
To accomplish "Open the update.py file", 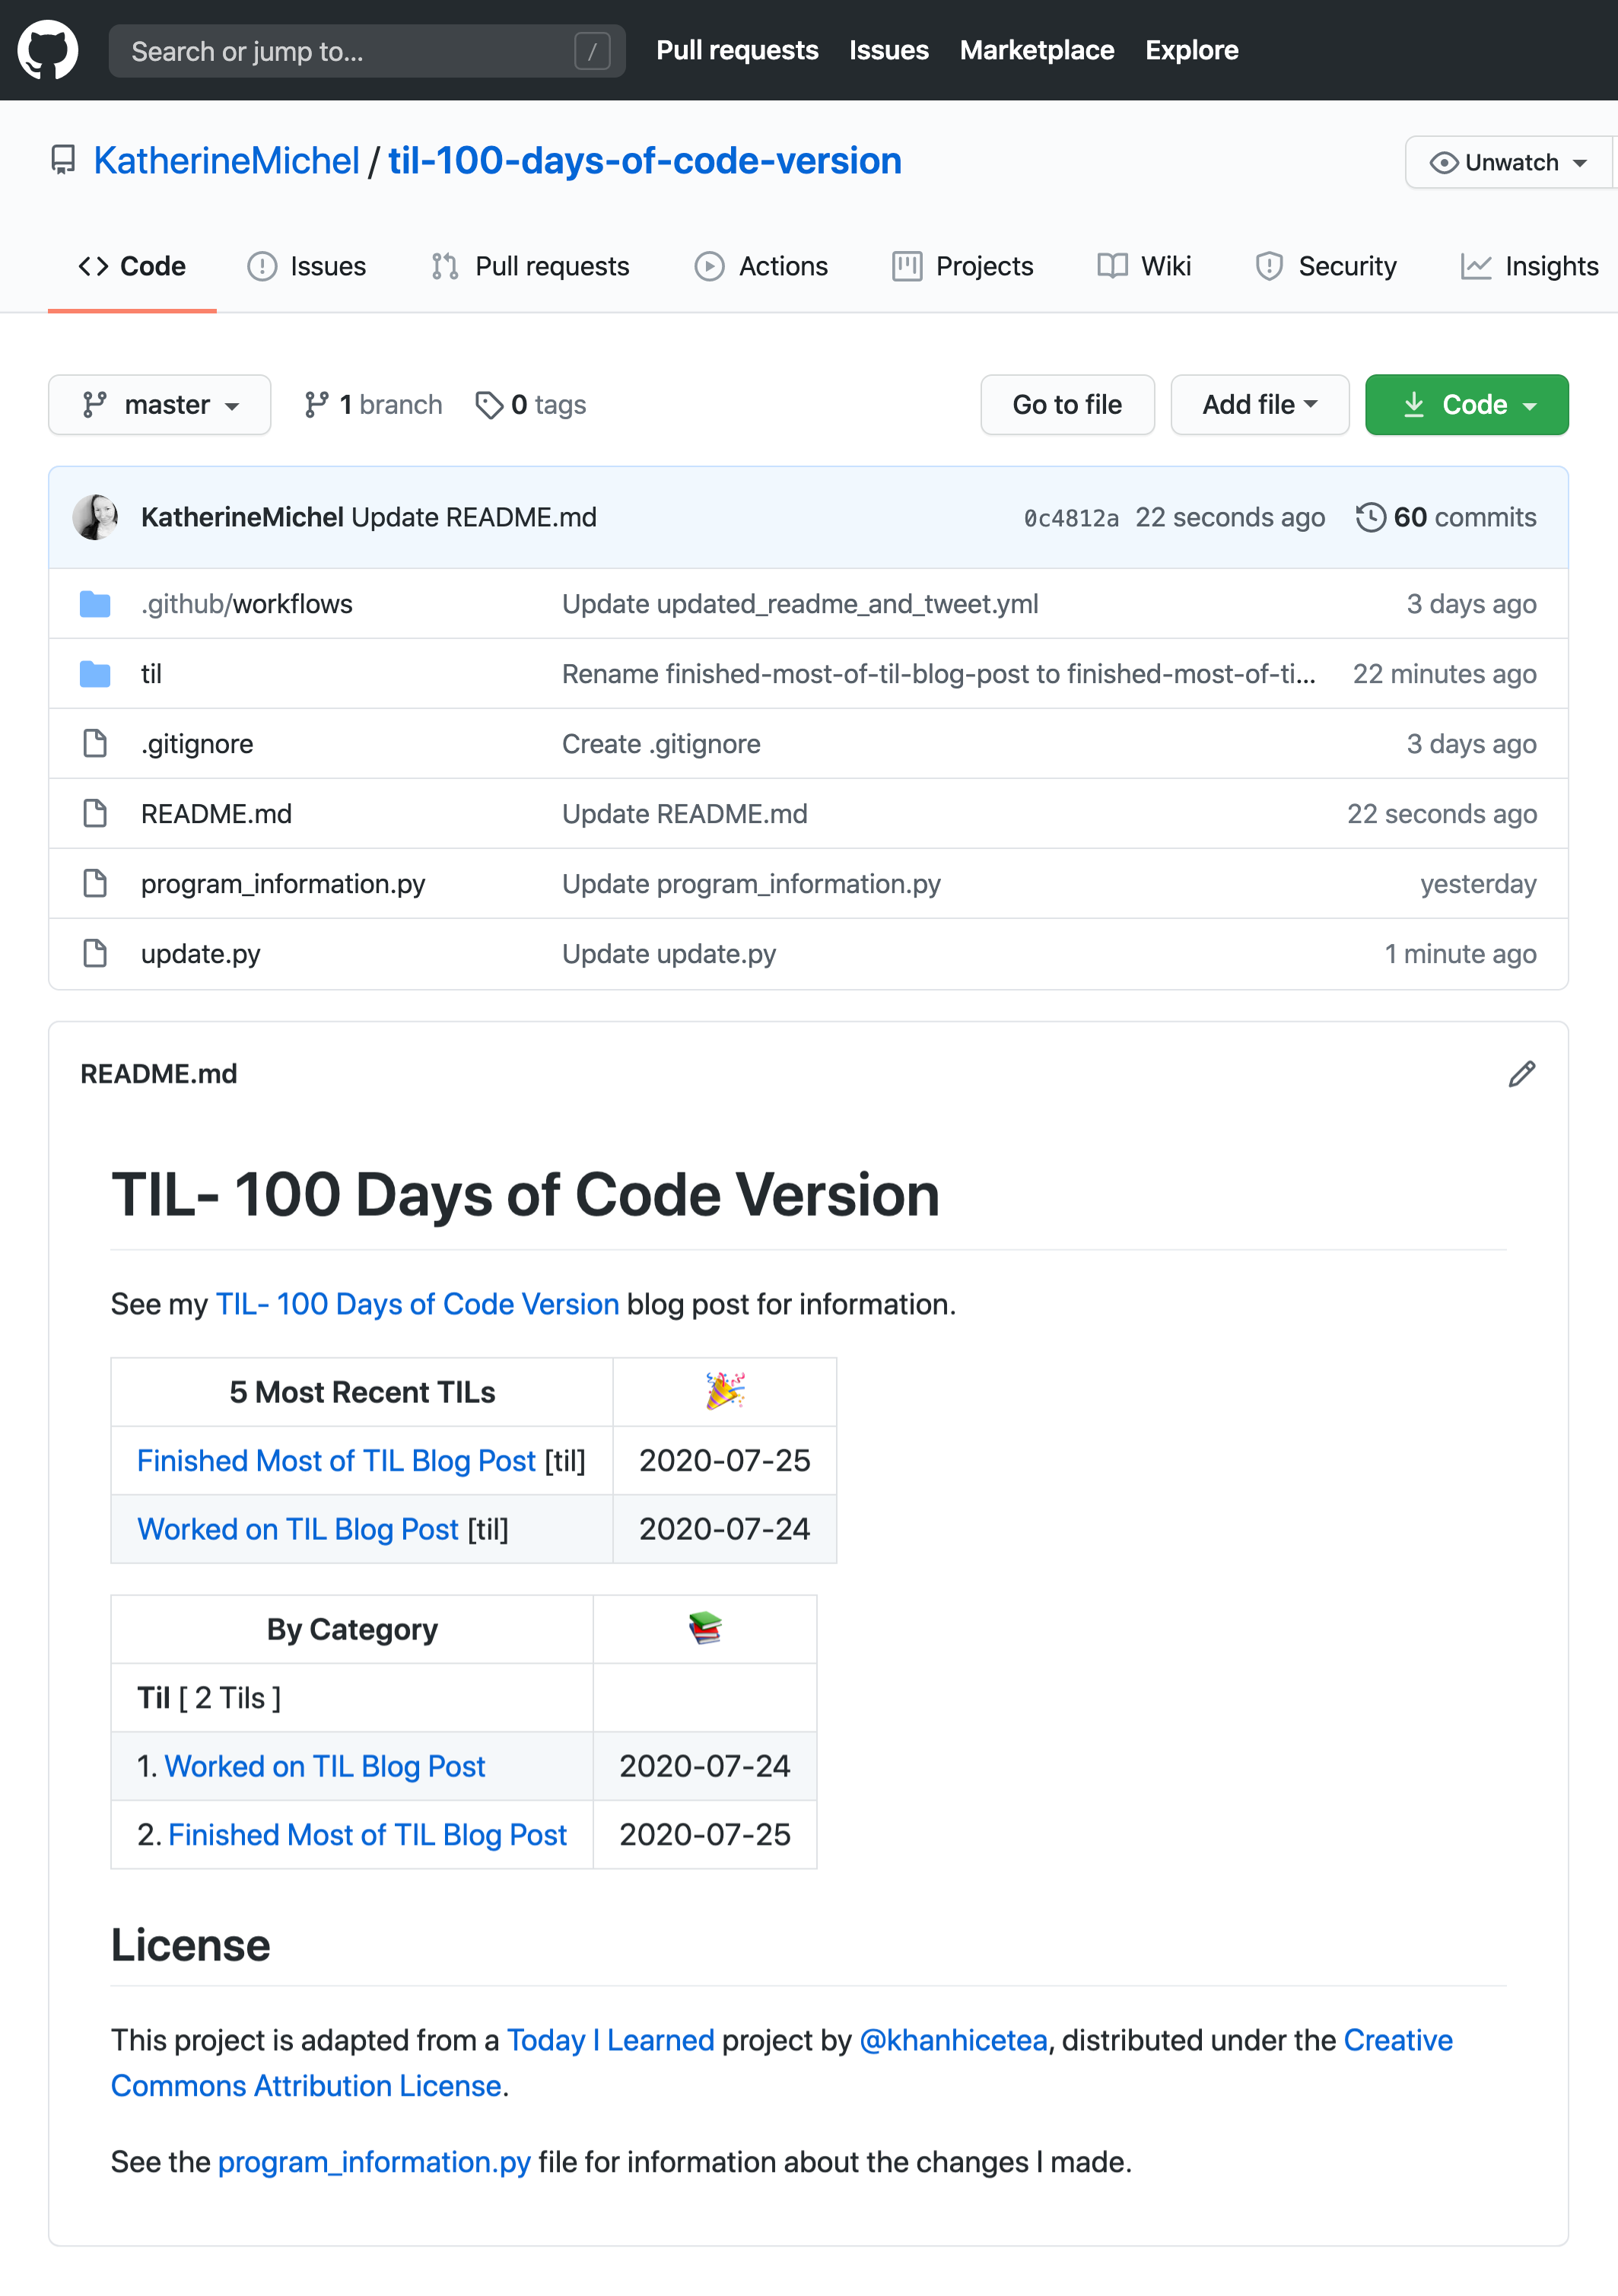I will [200, 954].
